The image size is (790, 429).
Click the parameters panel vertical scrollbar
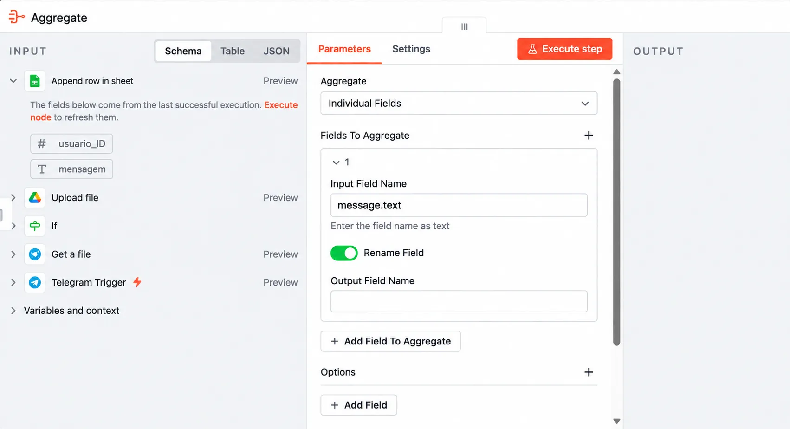616,212
